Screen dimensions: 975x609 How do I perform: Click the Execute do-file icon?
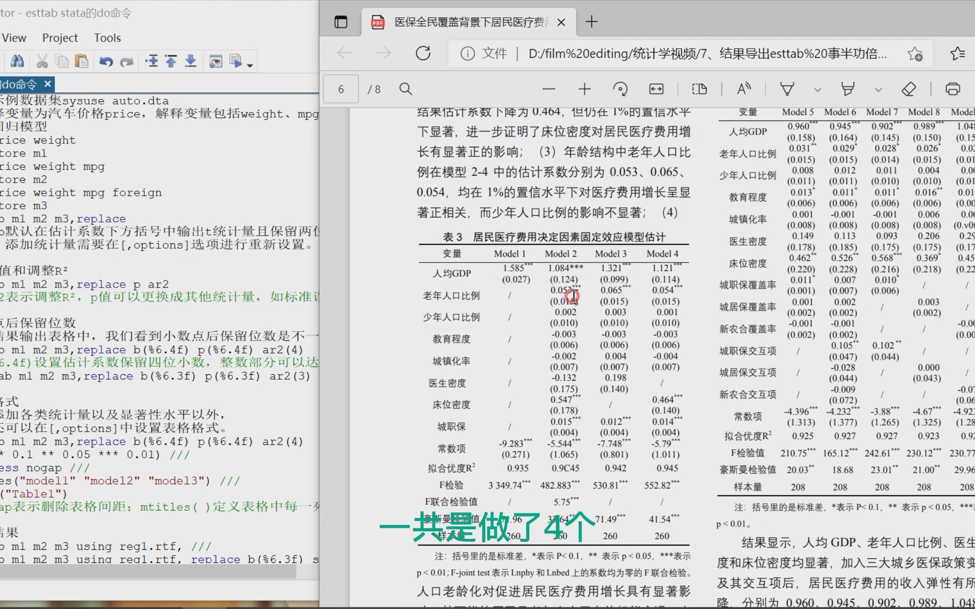tap(236, 62)
